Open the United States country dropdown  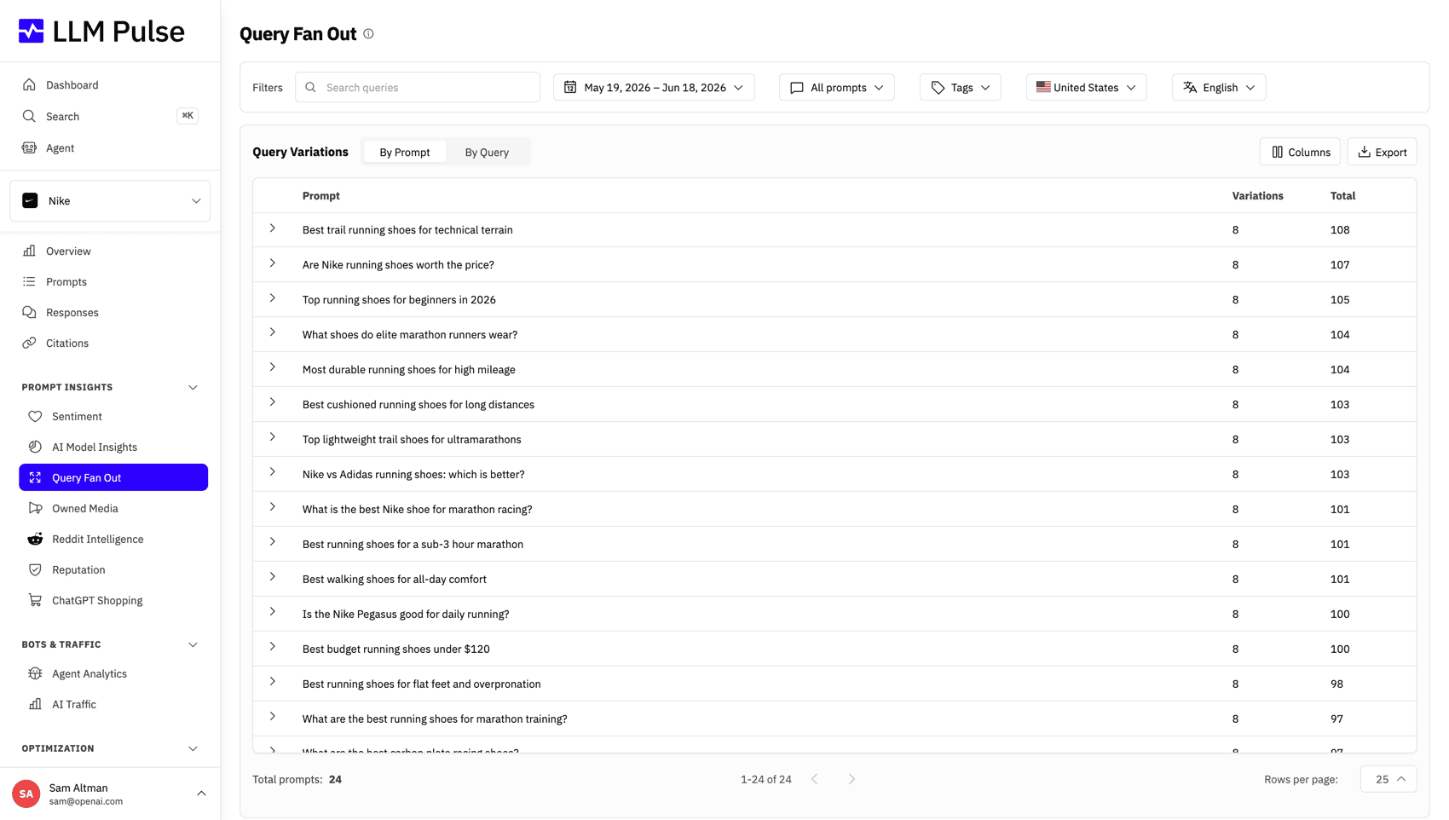coord(1086,87)
